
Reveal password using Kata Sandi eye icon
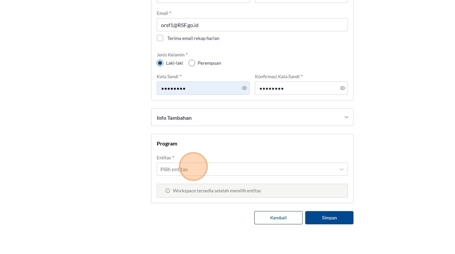tap(244, 88)
